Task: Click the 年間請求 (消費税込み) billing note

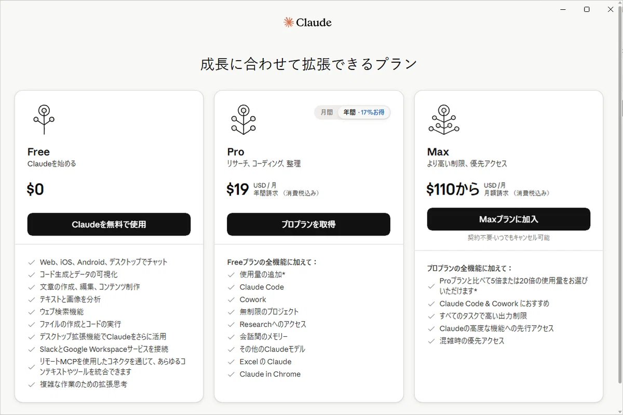Action: tap(287, 193)
